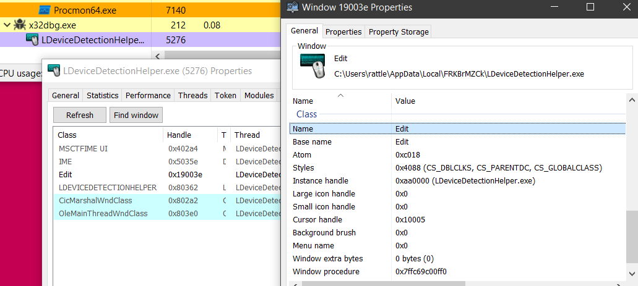Select PID 5276 of LDeviceDetectionHelper
Image resolution: width=638 pixels, height=286 pixels.
176,40
